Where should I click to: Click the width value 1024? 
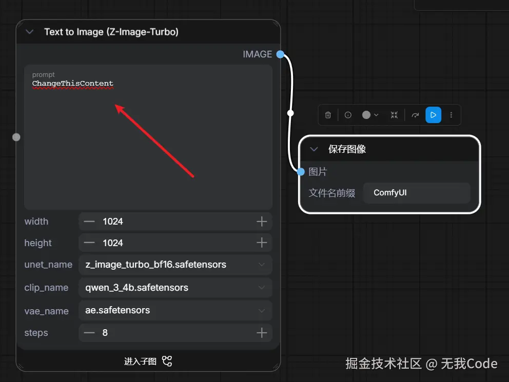point(113,222)
